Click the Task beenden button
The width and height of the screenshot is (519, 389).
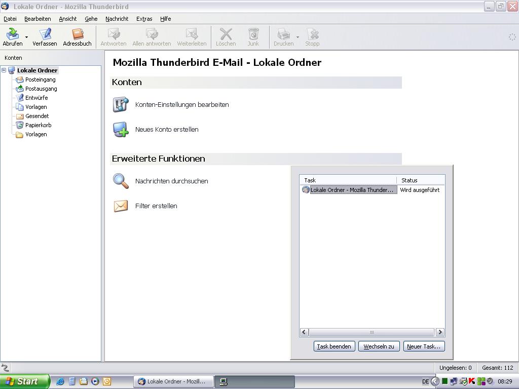[x=334, y=346]
